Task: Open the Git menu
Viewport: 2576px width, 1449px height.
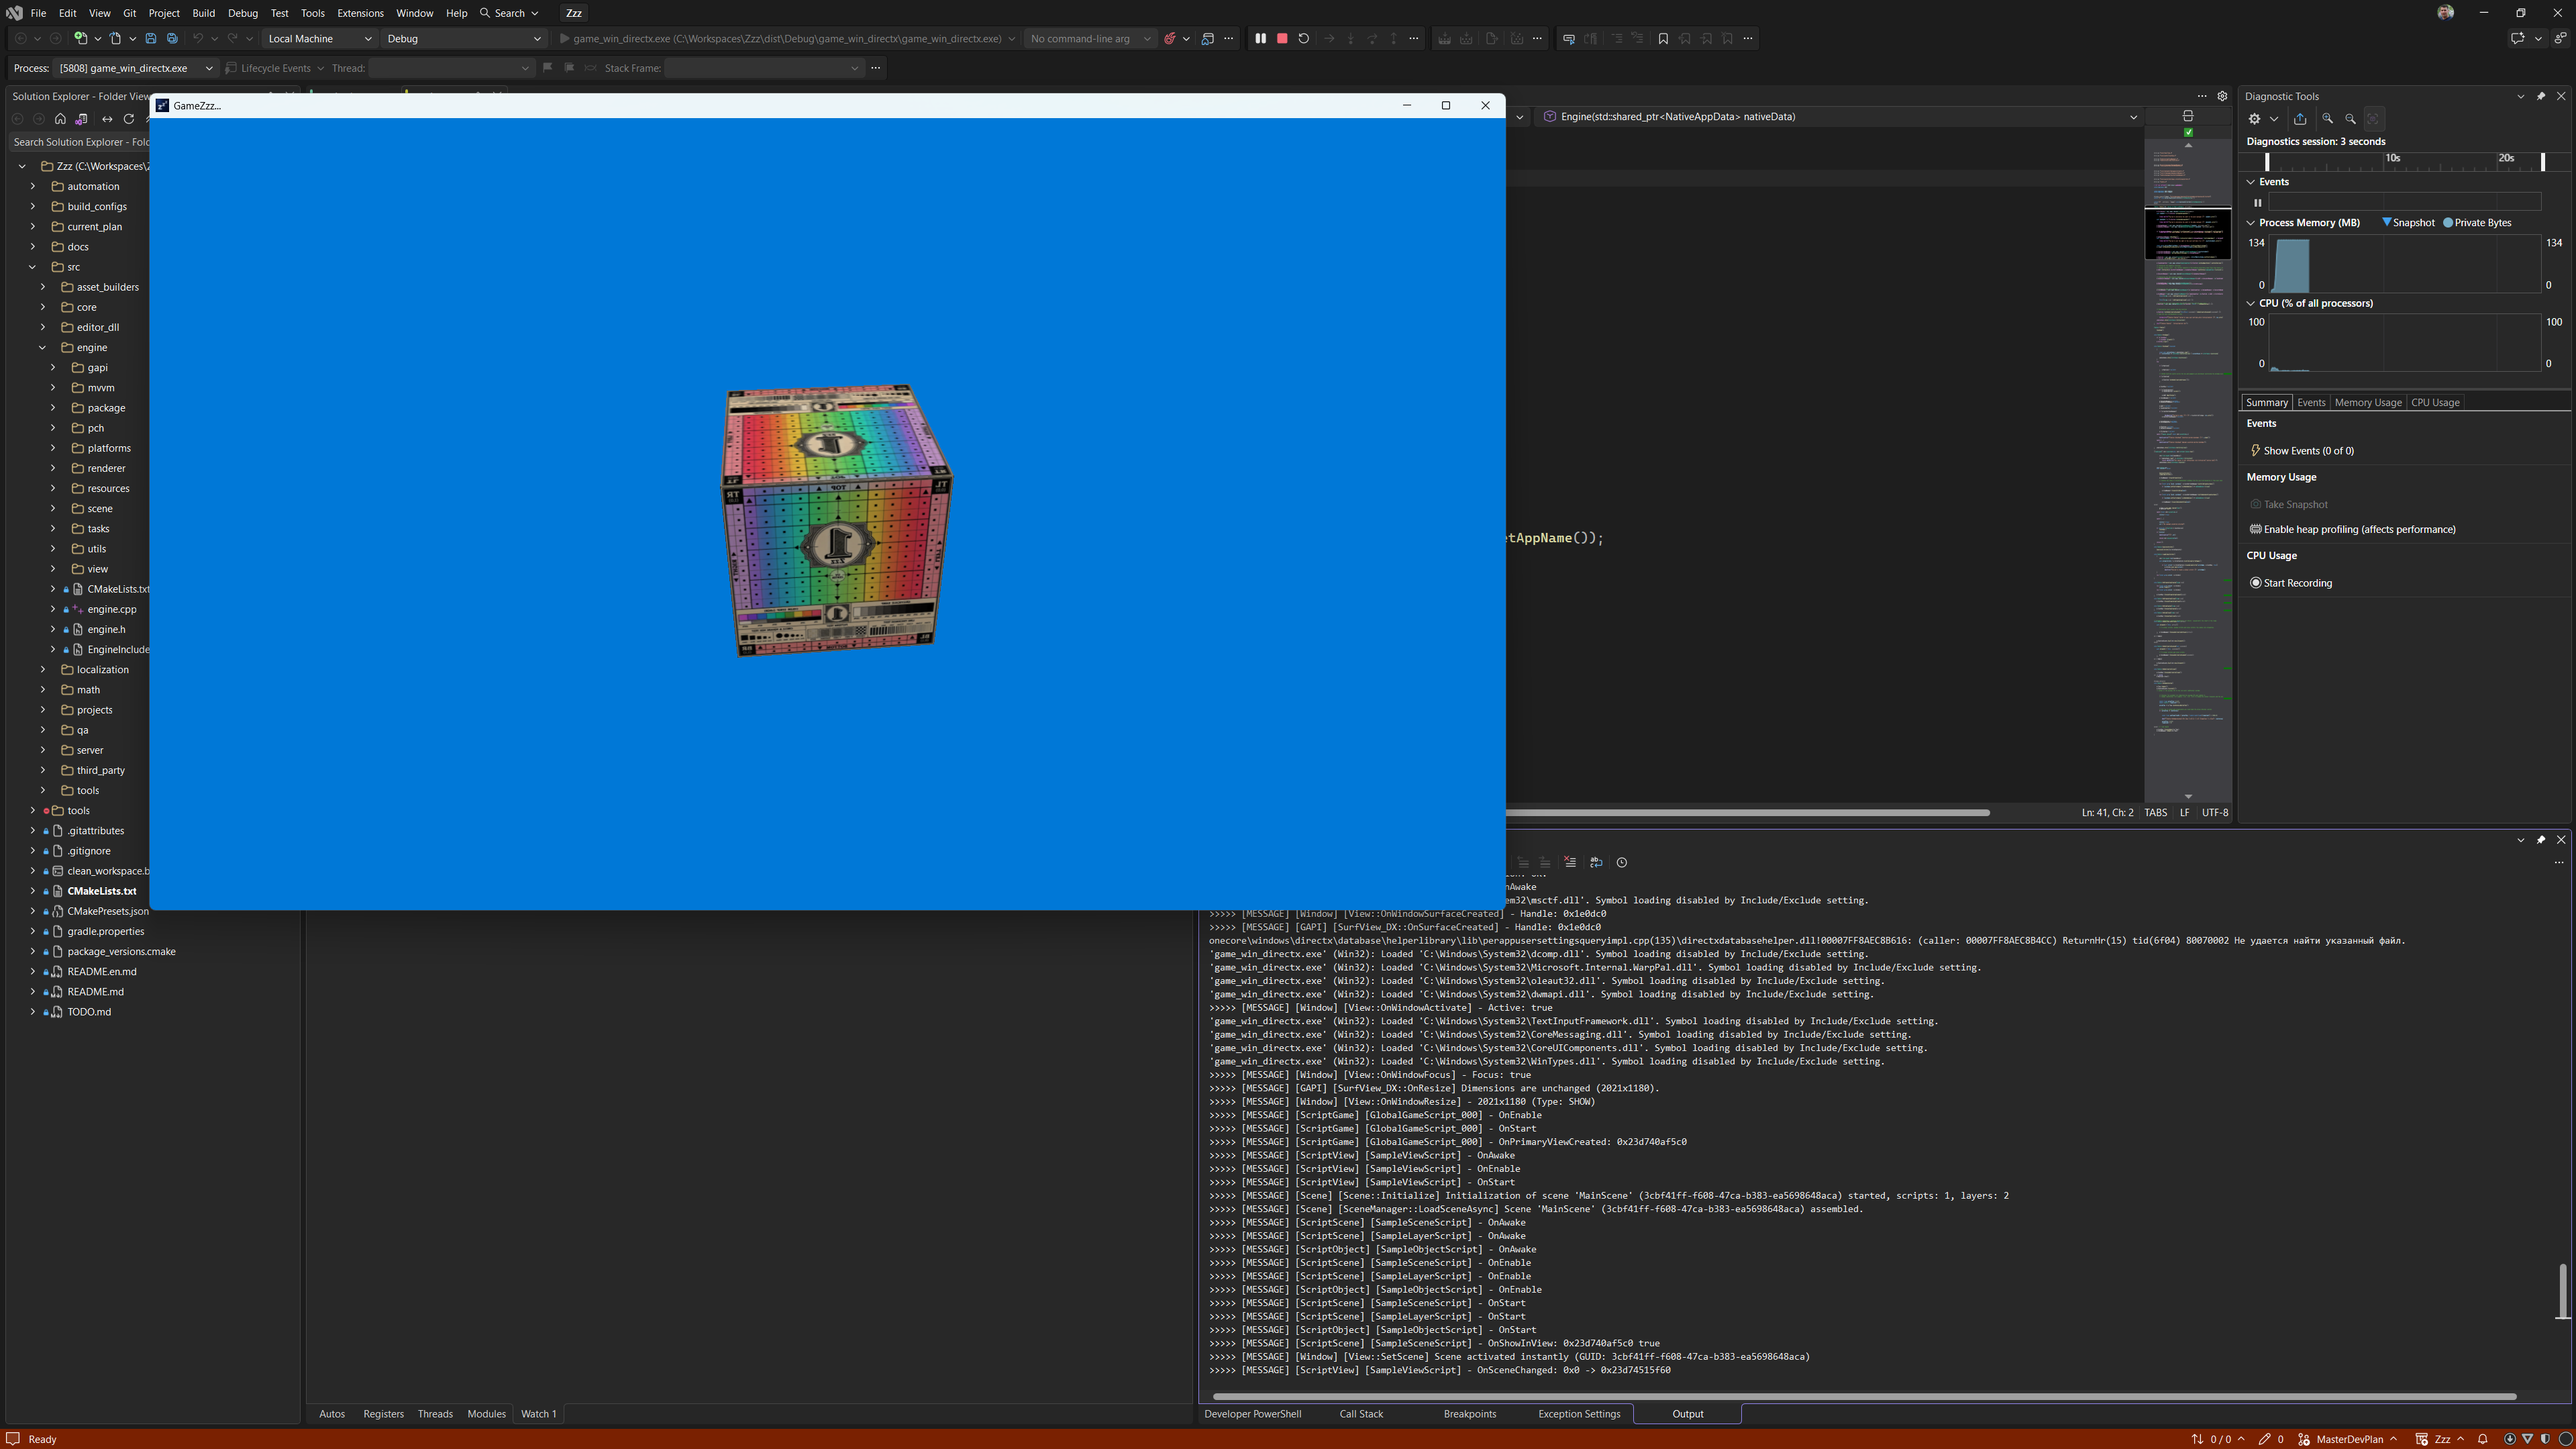Action: (x=129, y=13)
